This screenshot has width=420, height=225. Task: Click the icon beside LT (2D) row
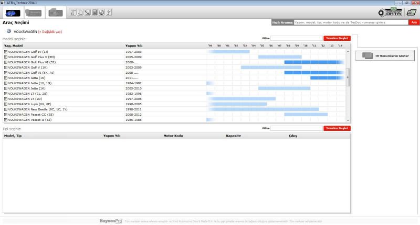coord(6,99)
